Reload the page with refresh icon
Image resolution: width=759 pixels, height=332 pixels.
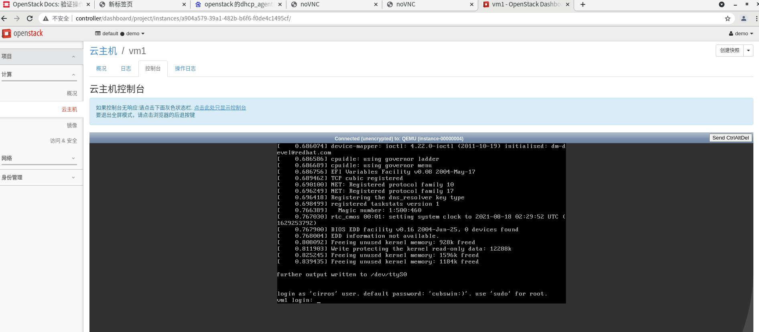pos(30,18)
